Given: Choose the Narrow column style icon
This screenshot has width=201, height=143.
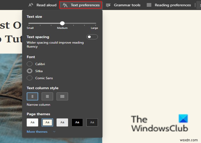Looking at the screenshot, I should click(x=32, y=96).
